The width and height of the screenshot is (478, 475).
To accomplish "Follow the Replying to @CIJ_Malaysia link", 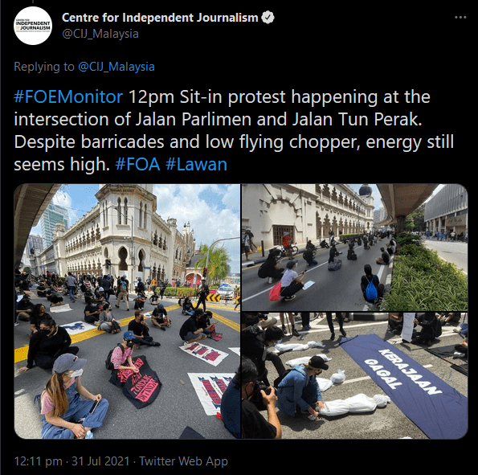I will click(116, 67).
